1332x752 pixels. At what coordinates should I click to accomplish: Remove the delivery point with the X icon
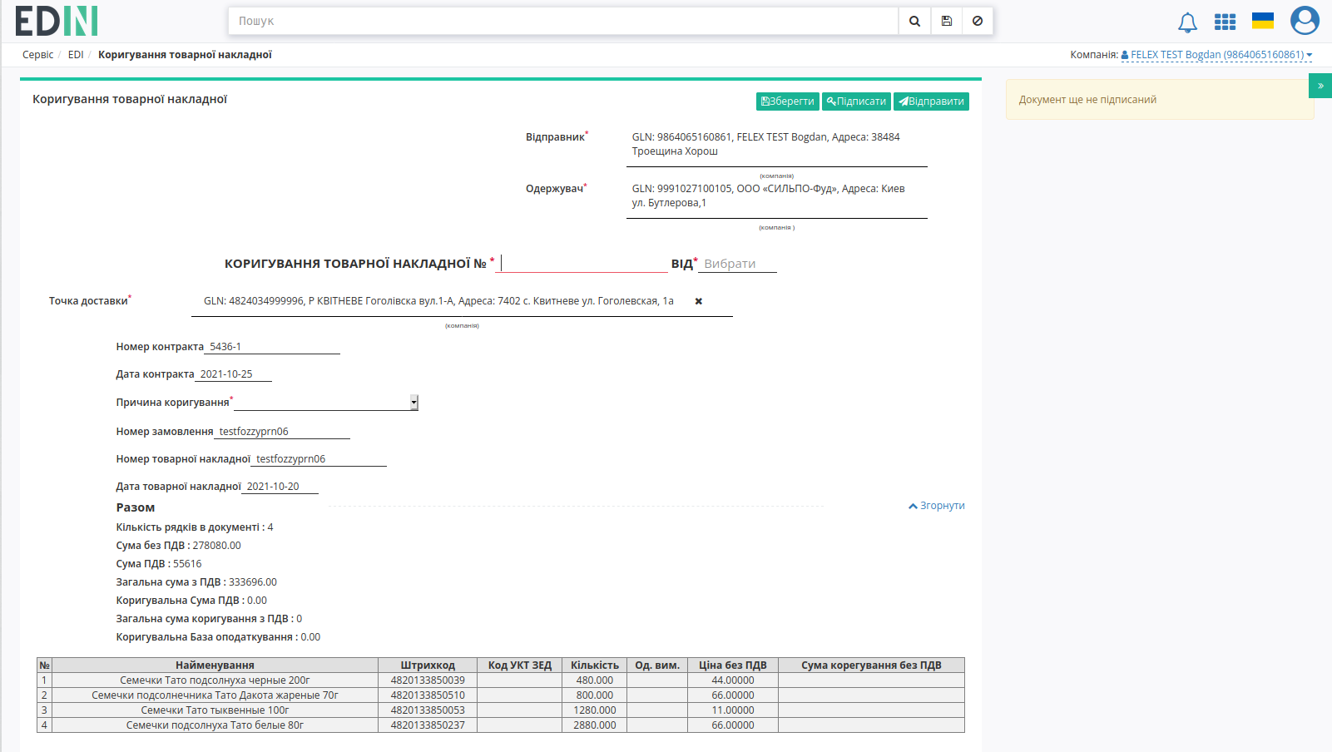click(699, 301)
